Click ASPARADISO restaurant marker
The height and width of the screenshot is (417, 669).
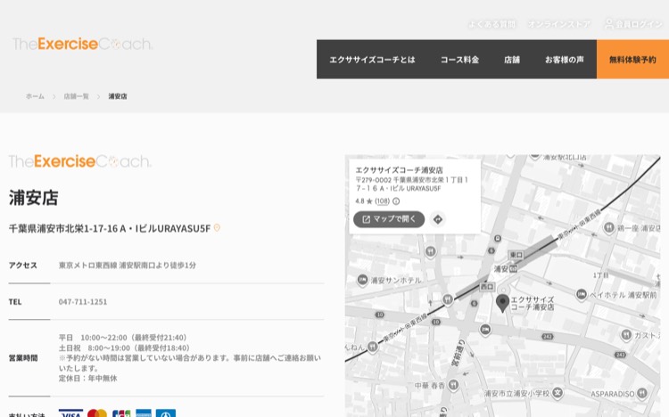pos(641,393)
